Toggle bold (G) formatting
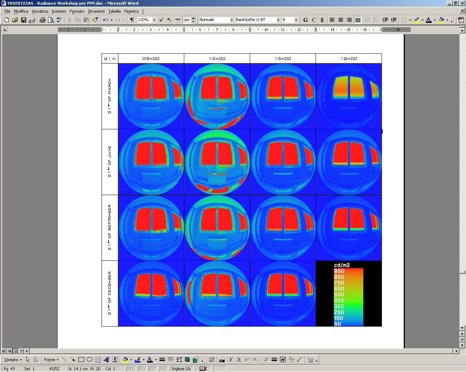Screen dimensions: 466x372 tap(305, 20)
